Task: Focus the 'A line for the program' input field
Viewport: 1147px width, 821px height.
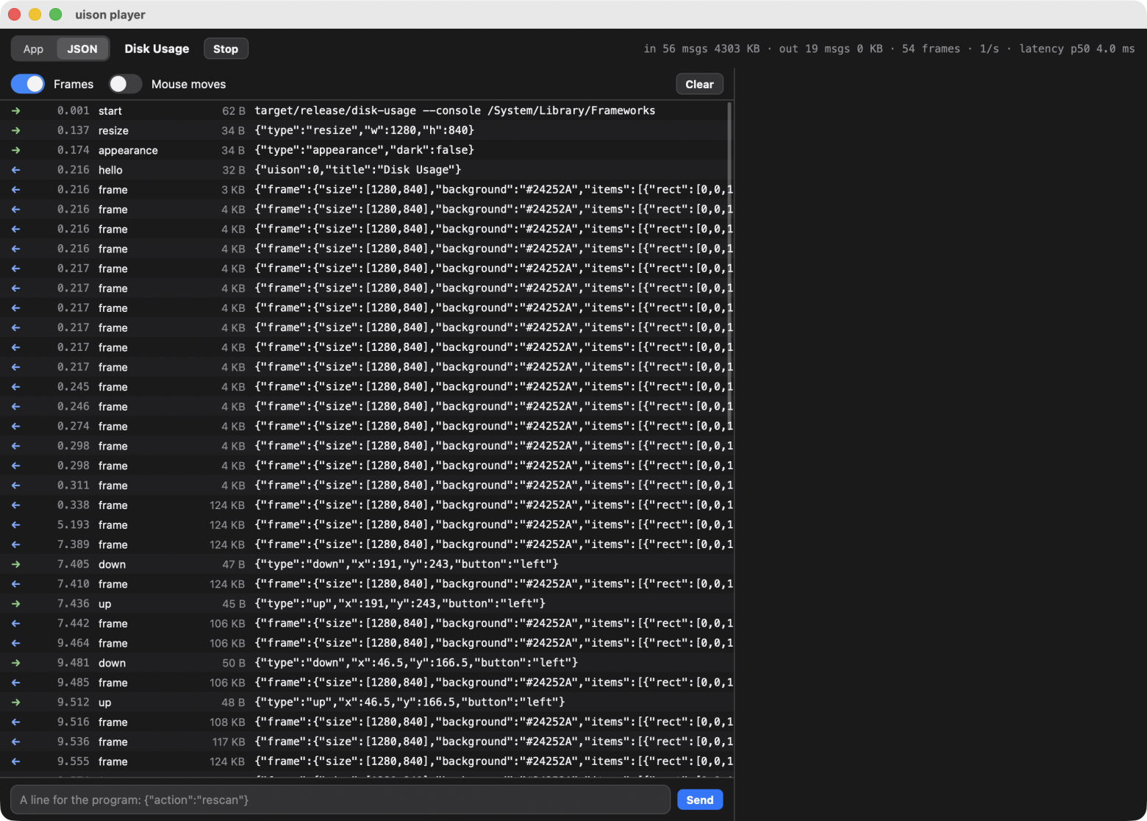Action: tap(340, 800)
